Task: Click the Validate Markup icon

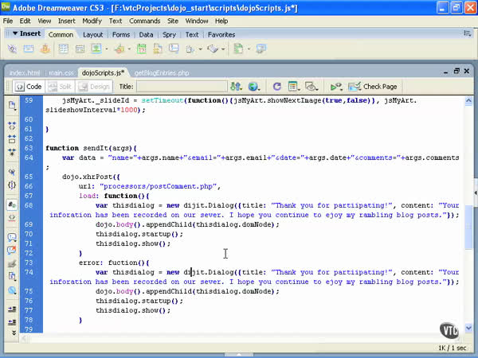Action: click(x=335, y=86)
